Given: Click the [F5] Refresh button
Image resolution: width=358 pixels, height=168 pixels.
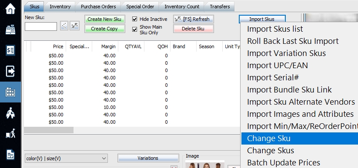Looking at the screenshot, I should pos(194,19).
